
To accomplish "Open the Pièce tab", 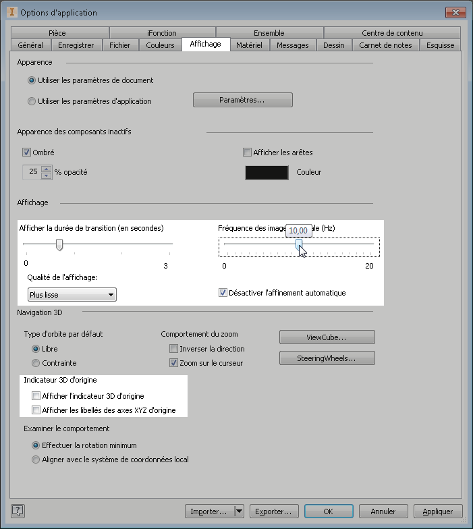I will [59, 32].
